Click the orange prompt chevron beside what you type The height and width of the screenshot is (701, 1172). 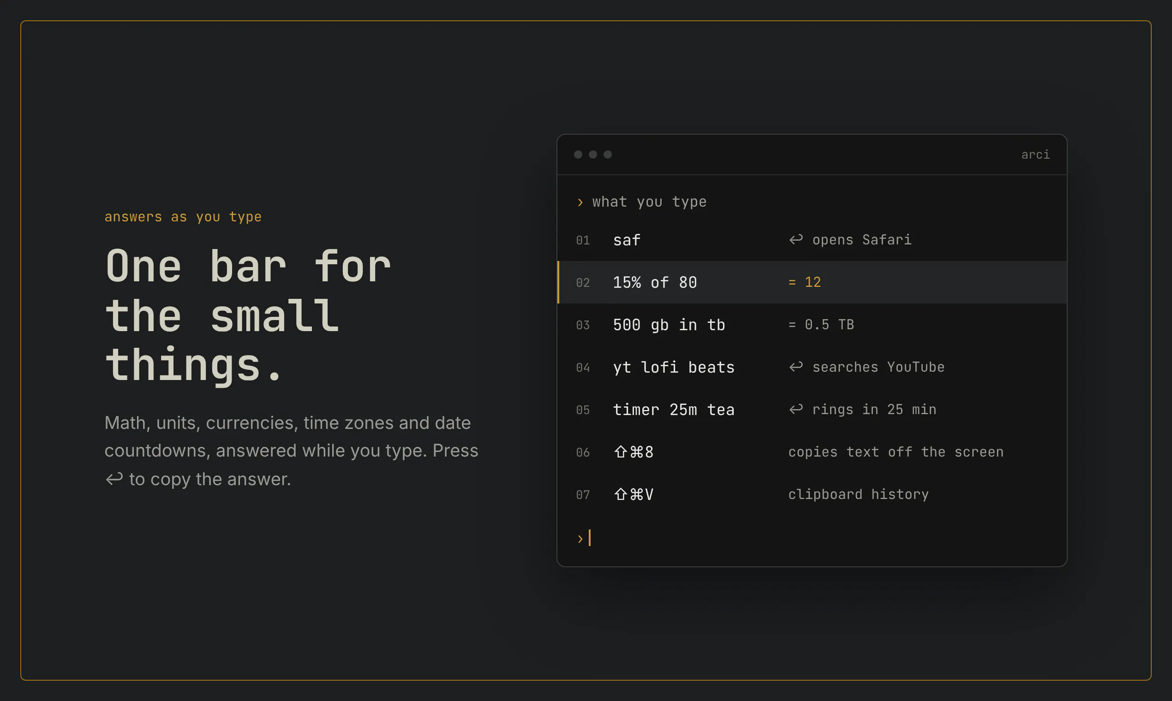pos(580,202)
